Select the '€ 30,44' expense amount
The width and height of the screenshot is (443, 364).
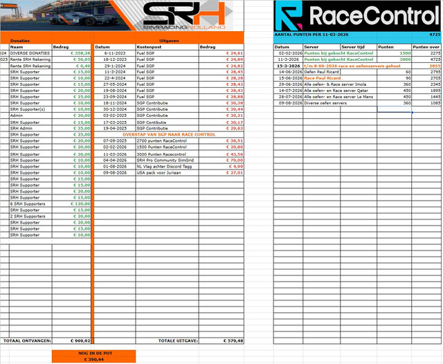[x=221, y=109]
